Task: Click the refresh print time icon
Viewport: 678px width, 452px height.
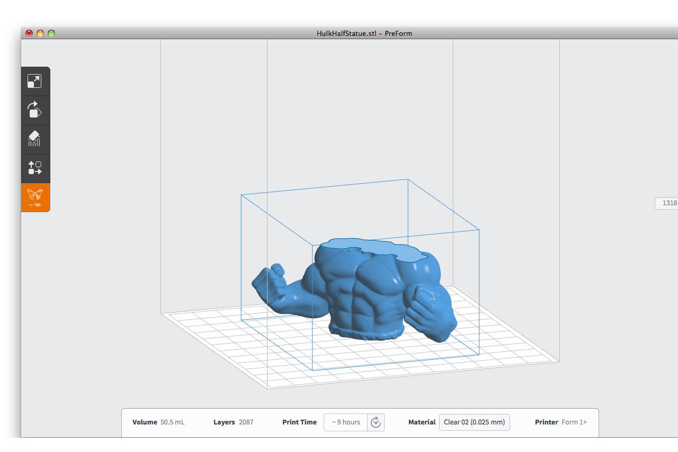Action: click(x=376, y=422)
